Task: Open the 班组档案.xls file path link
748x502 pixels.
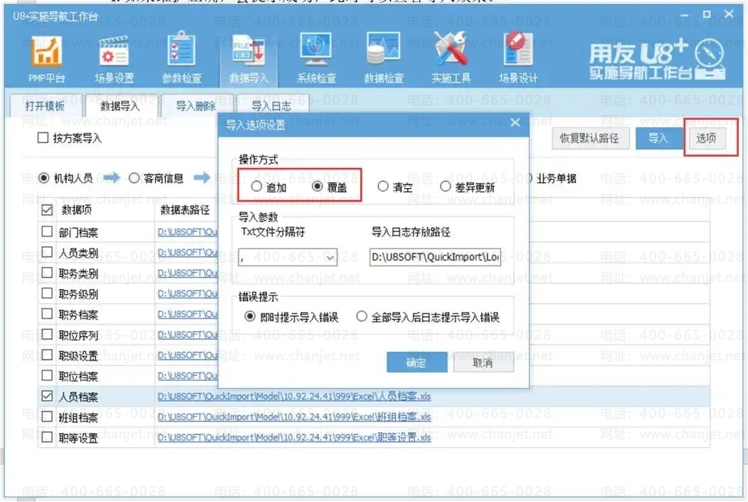Action: tap(294, 417)
